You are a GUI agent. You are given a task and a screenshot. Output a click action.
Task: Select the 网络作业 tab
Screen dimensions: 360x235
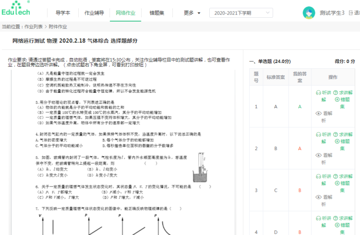pos(125,13)
